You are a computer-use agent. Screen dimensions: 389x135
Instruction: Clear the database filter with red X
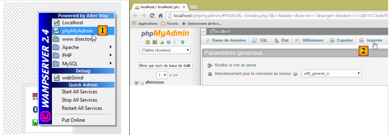pyautogui.click(x=188, y=66)
